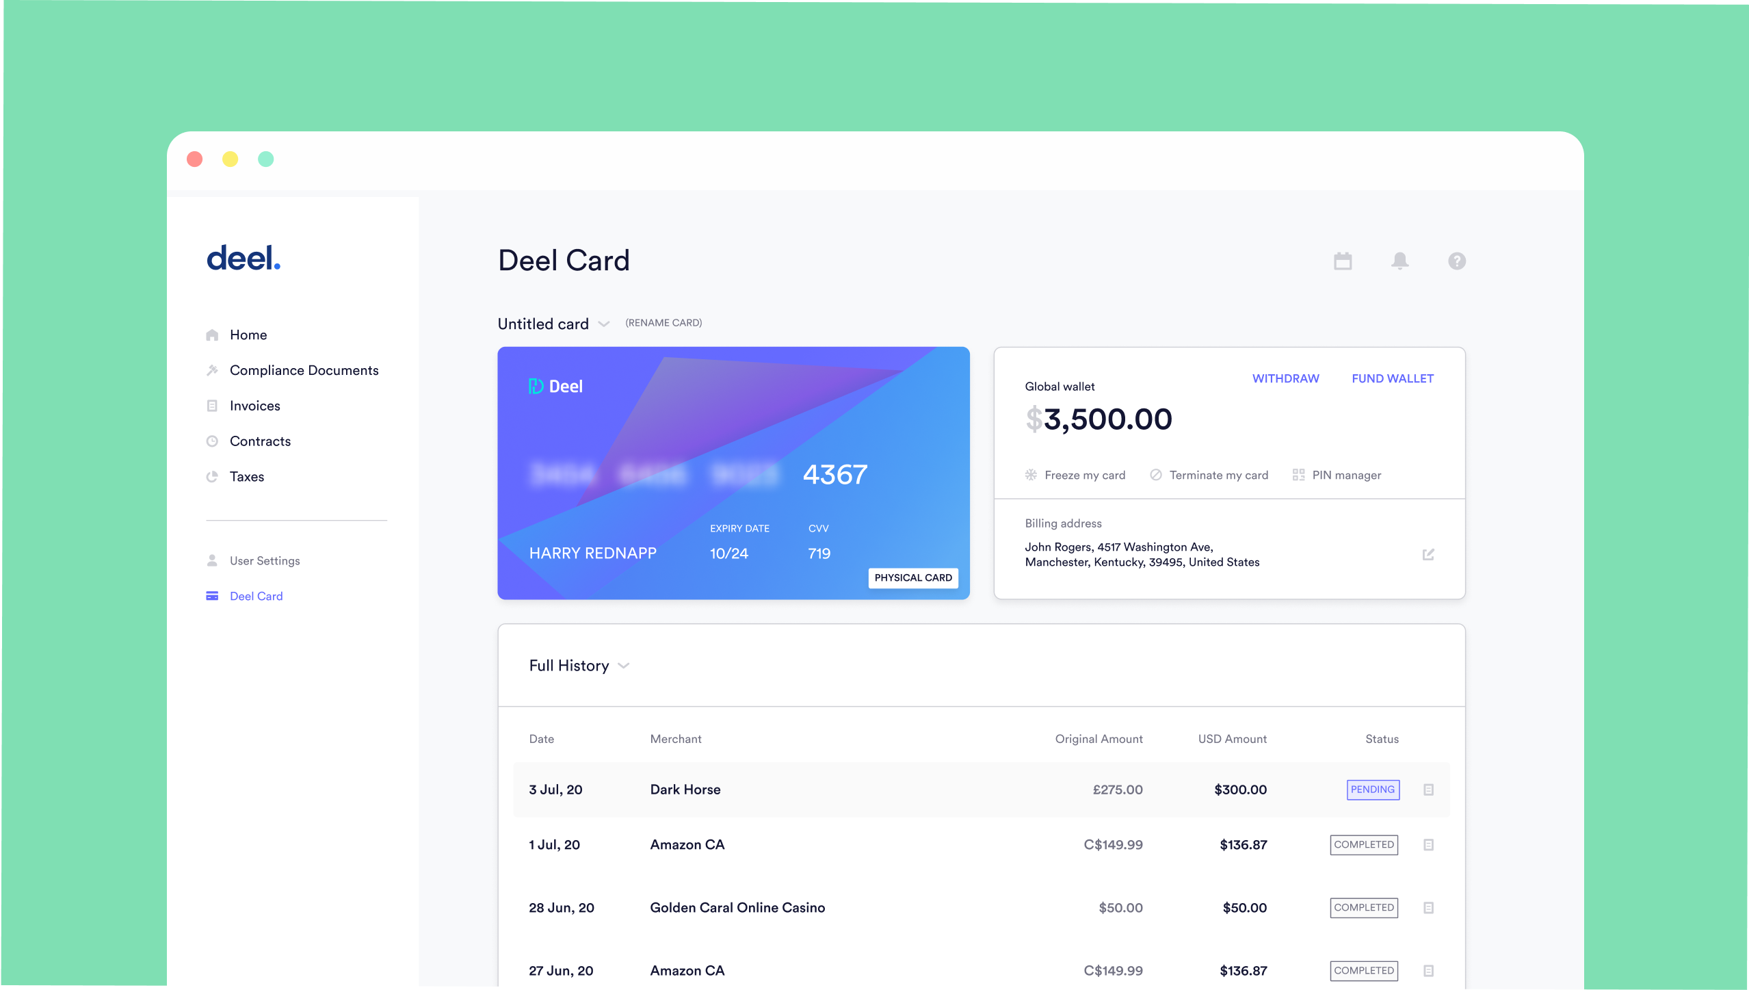This screenshot has height=990, width=1749.
Task: Click the Contracts navigation menu item
Action: coord(259,440)
